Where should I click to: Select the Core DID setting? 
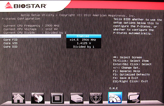10,47
